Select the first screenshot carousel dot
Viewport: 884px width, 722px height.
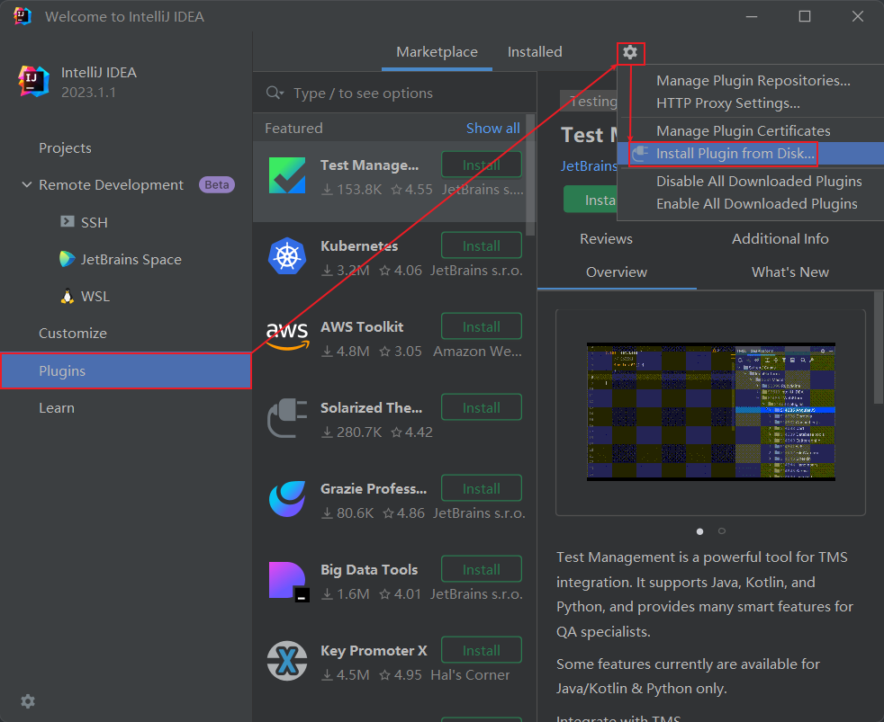coord(699,531)
